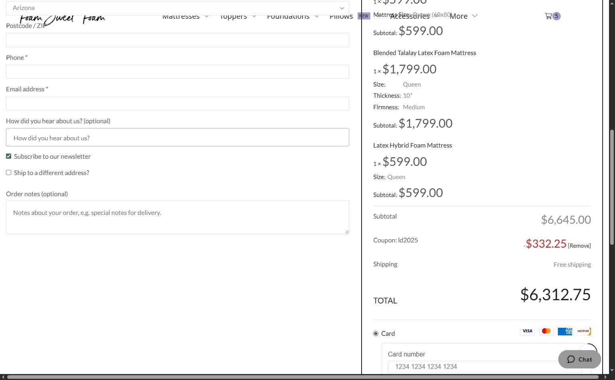This screenshot has width=615, height=380.
Task: Click the Firmness: Medium value
Action: click(414, 107)
